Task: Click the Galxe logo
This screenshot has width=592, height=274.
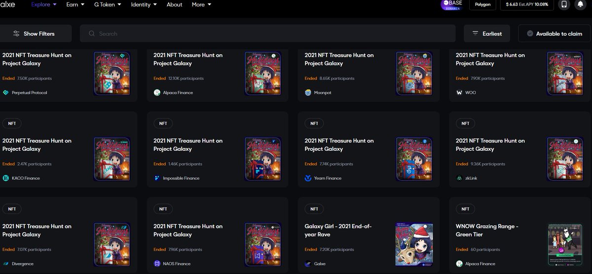Action: tap(7, 4)
